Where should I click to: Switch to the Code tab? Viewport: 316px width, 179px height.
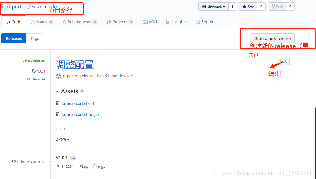(14, 22)
